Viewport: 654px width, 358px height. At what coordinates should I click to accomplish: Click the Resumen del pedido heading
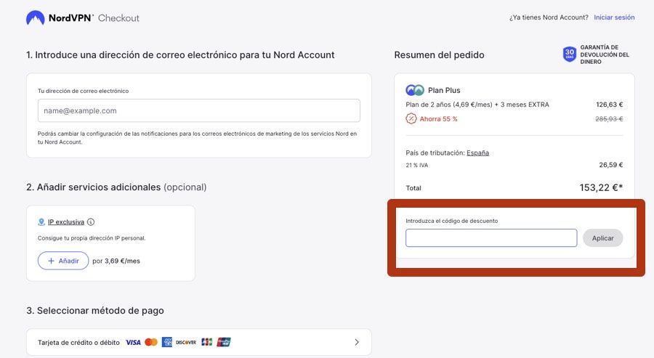[x=439, y=55]
